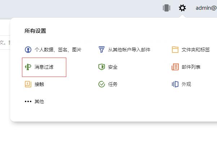Click the signpost icon for 消息过滤
Screen dimensions: 217x141
pos(28,67)
